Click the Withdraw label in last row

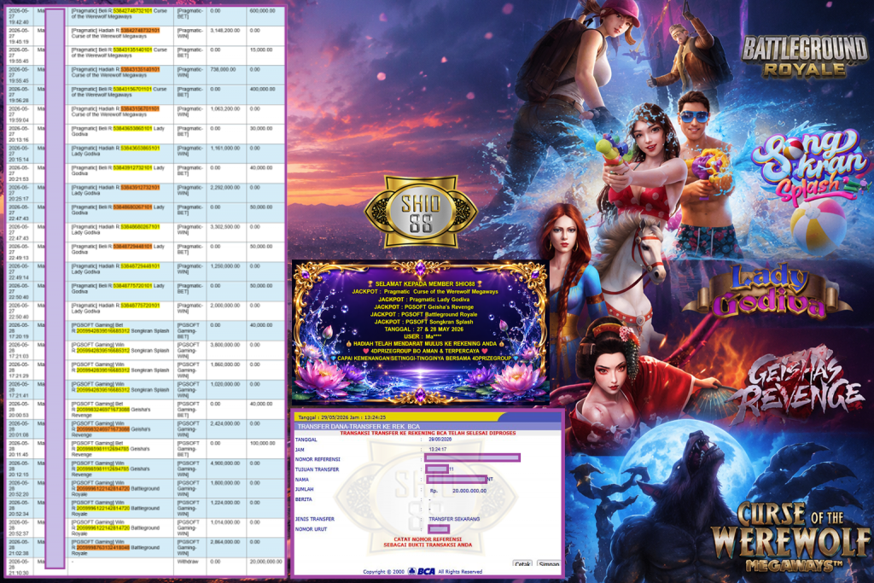(x=188, y=562)
